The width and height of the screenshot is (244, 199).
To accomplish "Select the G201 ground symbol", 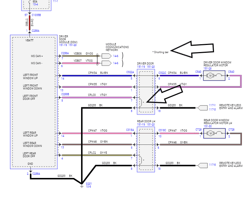I will pyautogui.click(x=82, y=186).
